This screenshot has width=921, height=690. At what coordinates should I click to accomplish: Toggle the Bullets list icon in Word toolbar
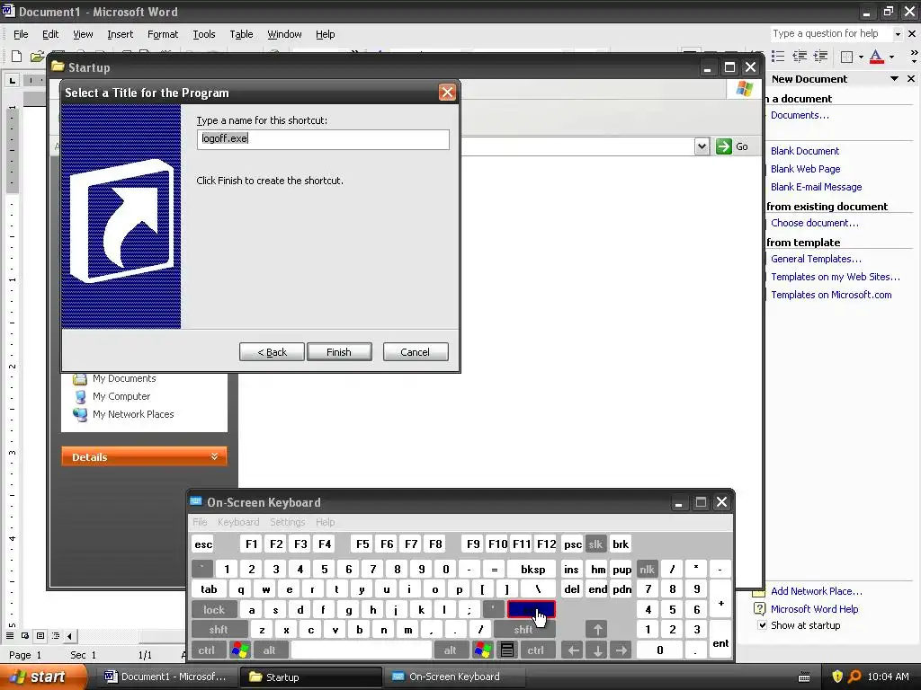coord(778,57)
